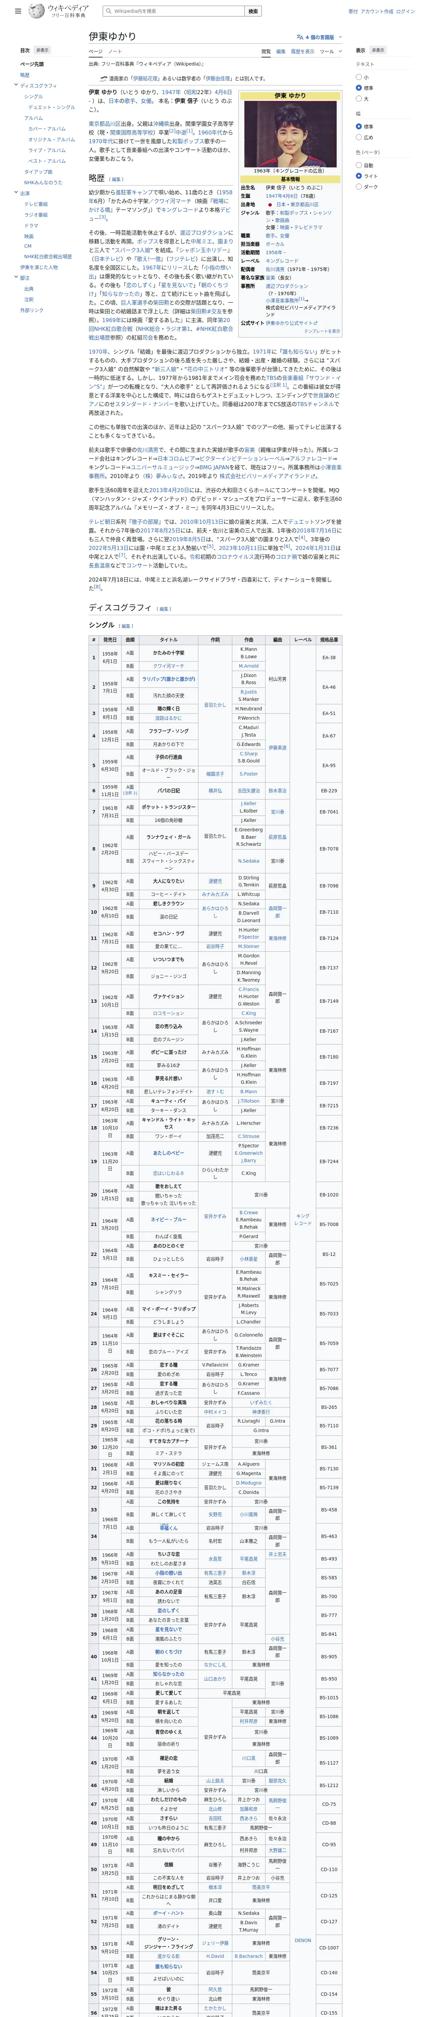Hide the 表示 appearance panel
Screen dimensions: 431x2017
378,50
